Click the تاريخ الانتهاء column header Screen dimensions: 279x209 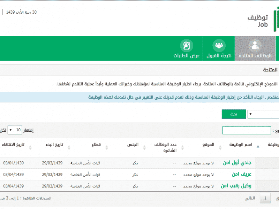pyautogui.click(x=13, y=145)
